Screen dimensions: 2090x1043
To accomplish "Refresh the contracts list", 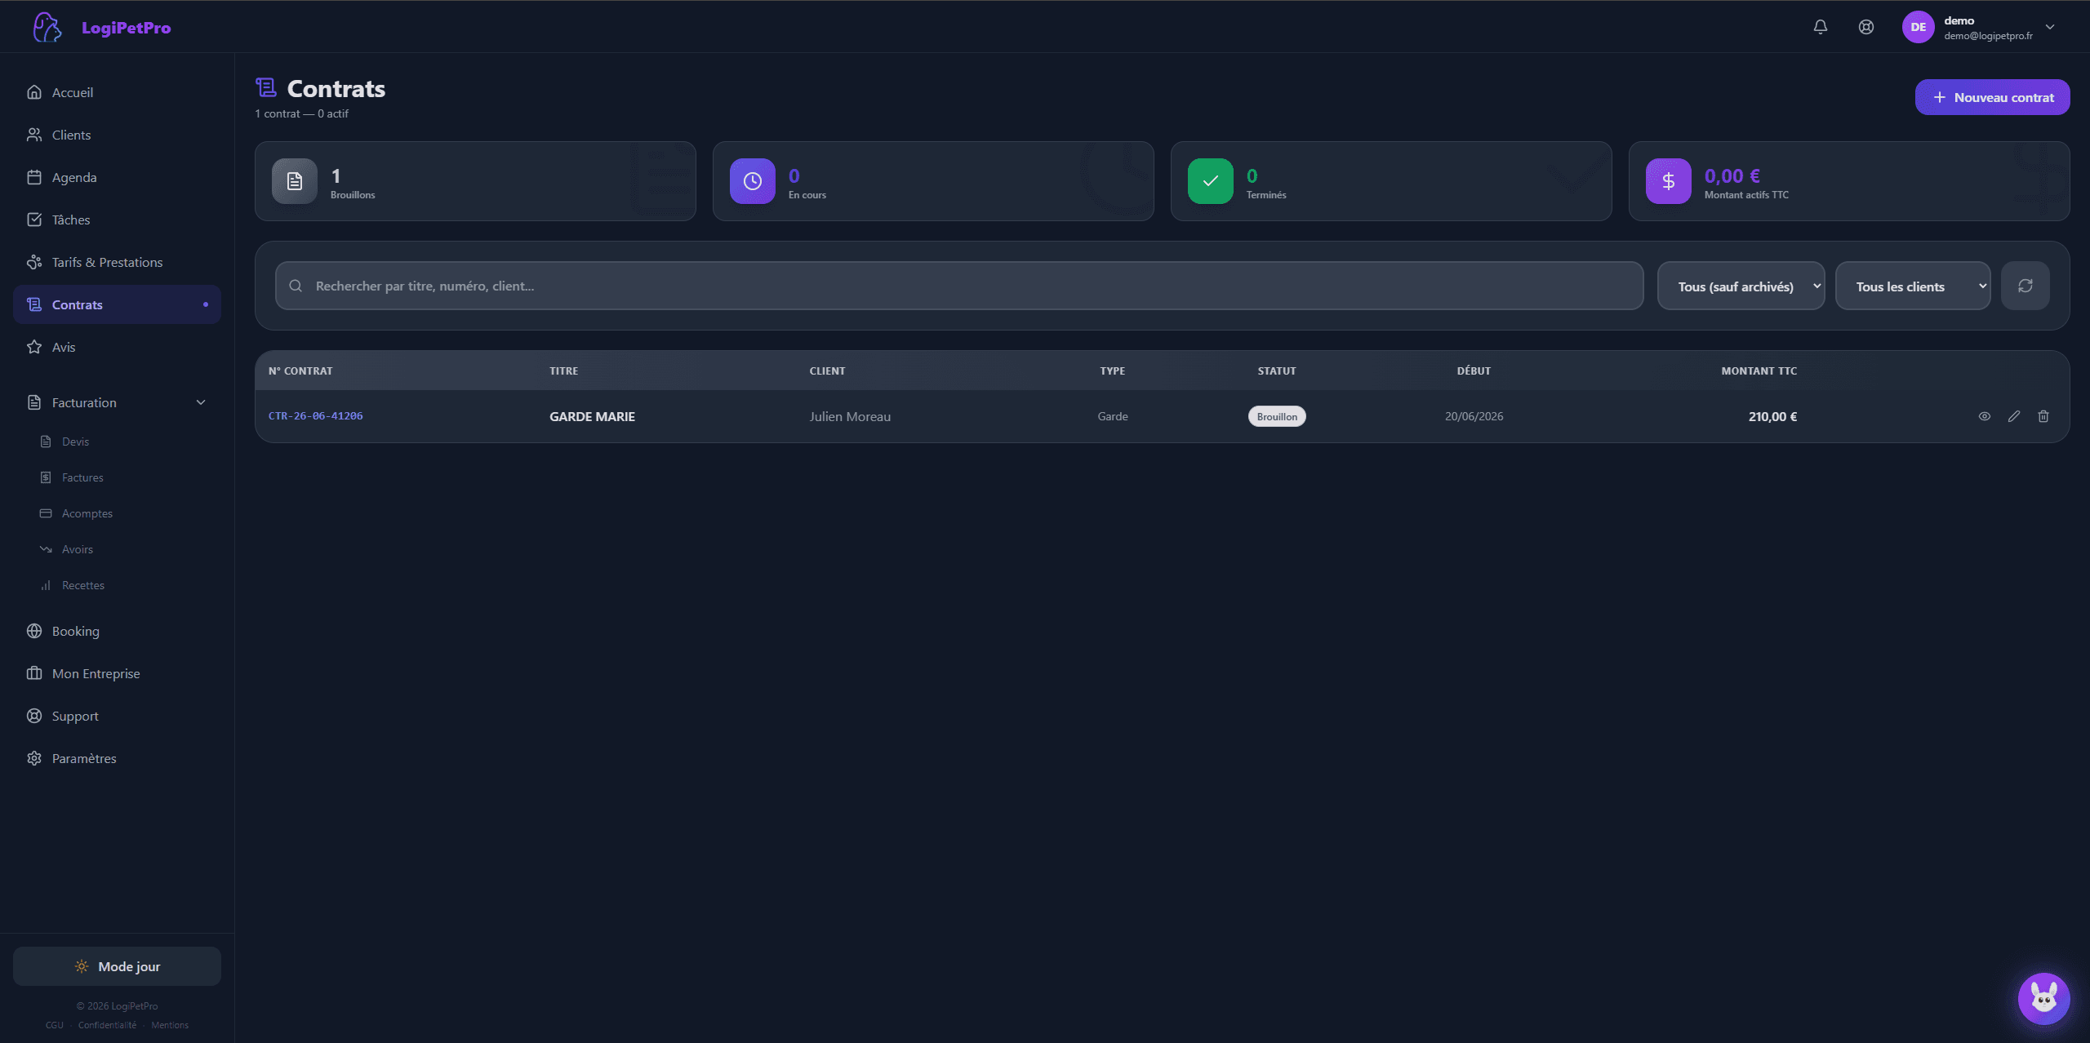I will click(x=2025, y=286).
